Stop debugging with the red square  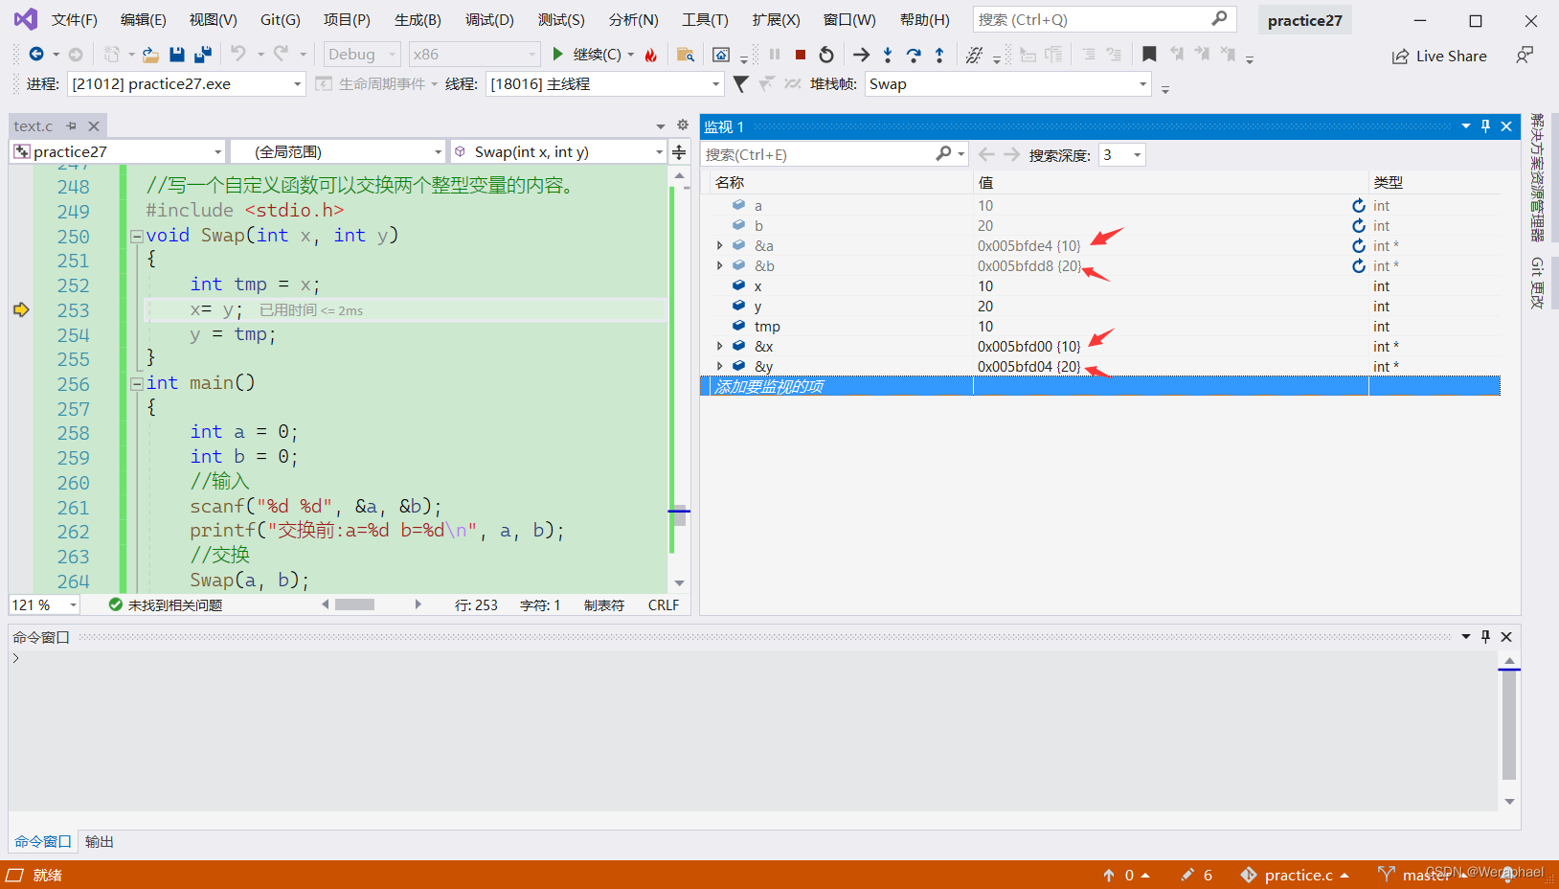(x=801, y=55)
